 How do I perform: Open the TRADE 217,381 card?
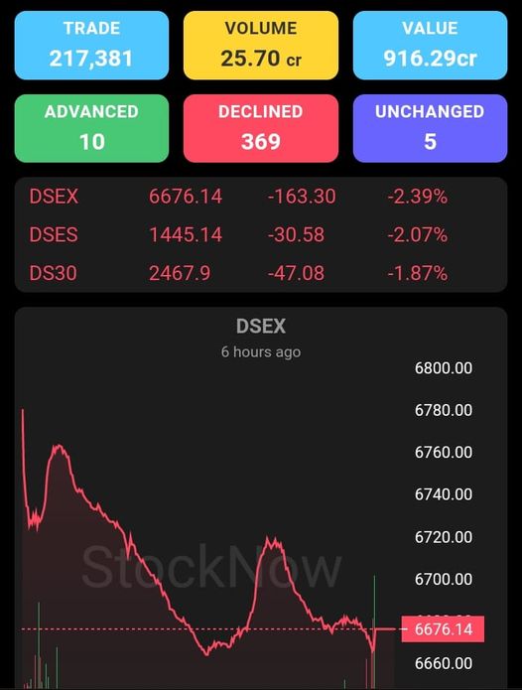click(x=91, y=46)
